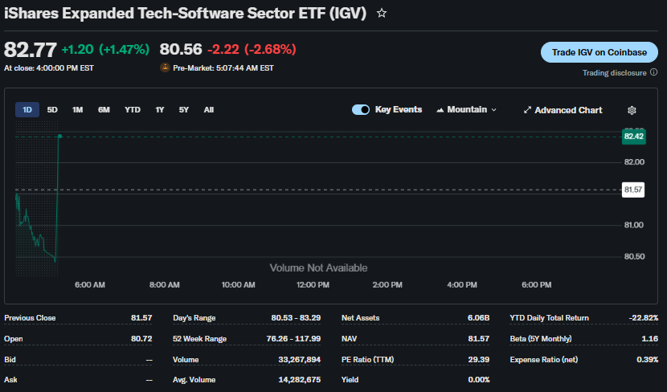Select the 1D time range tab
667x392 pixels.
(x=27, y=110)
